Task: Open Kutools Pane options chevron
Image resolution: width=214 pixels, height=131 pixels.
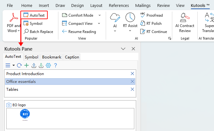Action: [123, 49]
